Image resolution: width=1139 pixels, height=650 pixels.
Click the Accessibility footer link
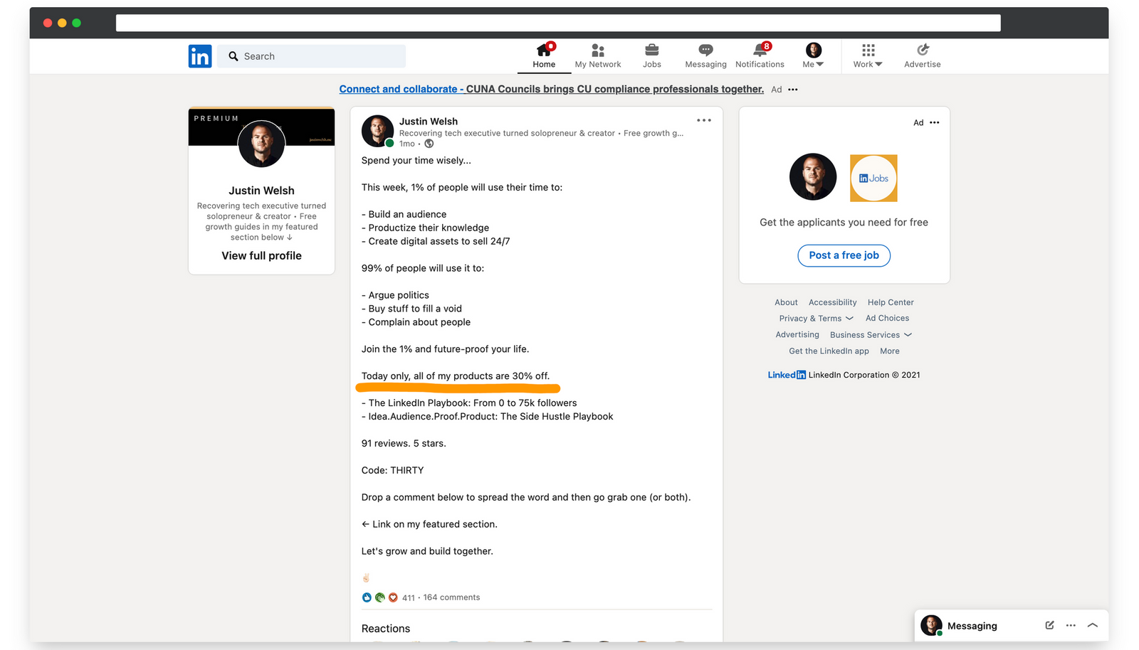click(x=832, y=302)
